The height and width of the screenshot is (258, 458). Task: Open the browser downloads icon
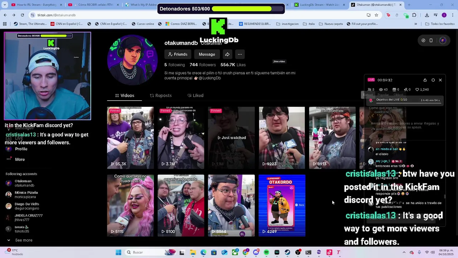tap(427, 15)
